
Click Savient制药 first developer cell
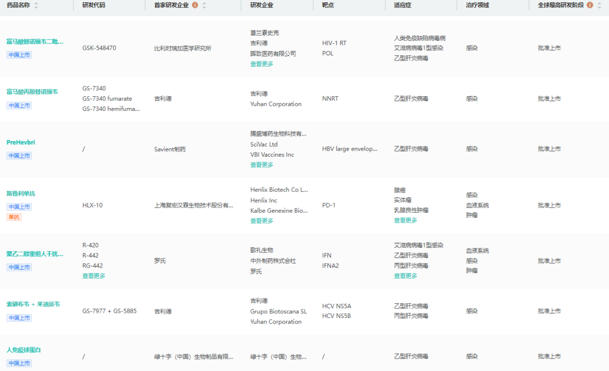[x=170, y=149]
